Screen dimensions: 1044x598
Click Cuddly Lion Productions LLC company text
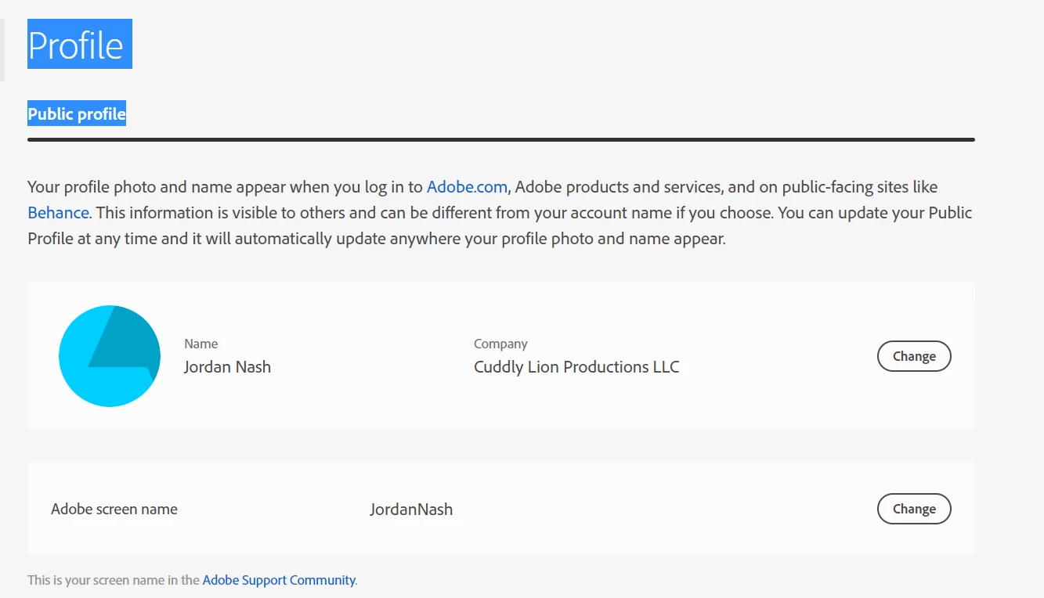[x=576, y=367]
